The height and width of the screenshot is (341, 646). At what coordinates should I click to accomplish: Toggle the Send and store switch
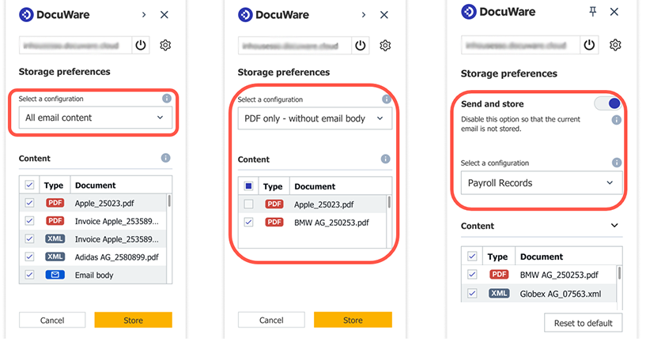point(608,103)
